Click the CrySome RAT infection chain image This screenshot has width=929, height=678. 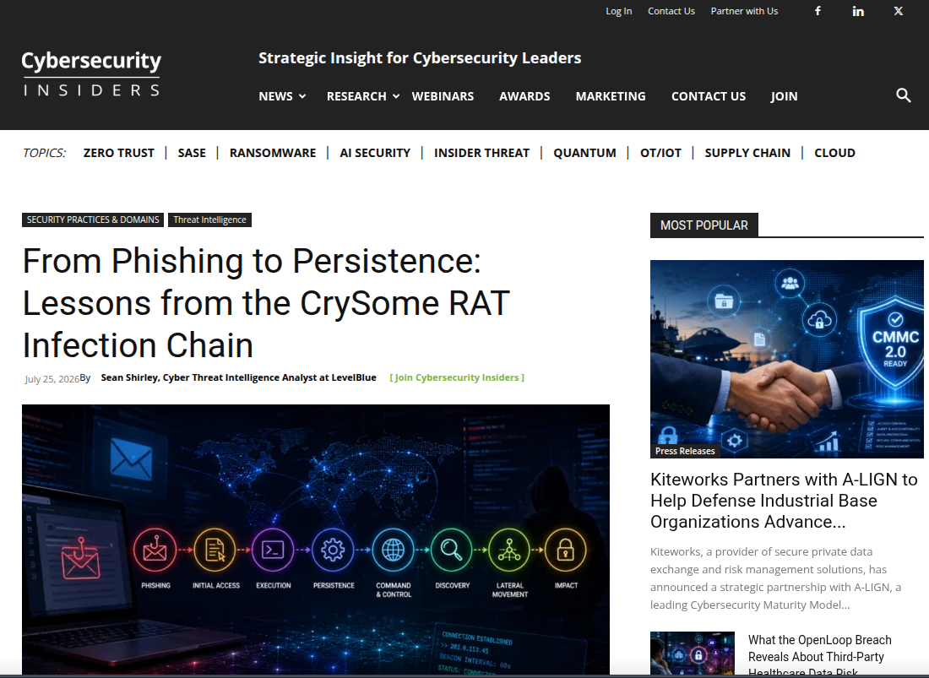[316, 539]
